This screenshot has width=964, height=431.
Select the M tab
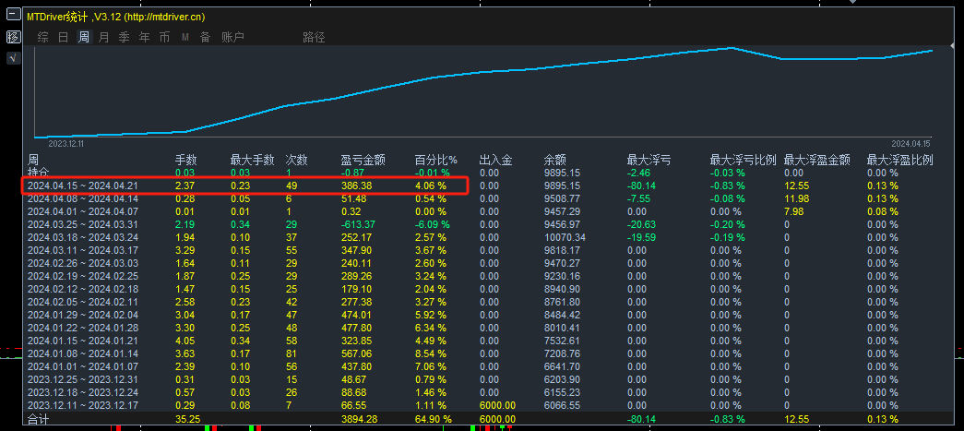click(185, 38)
